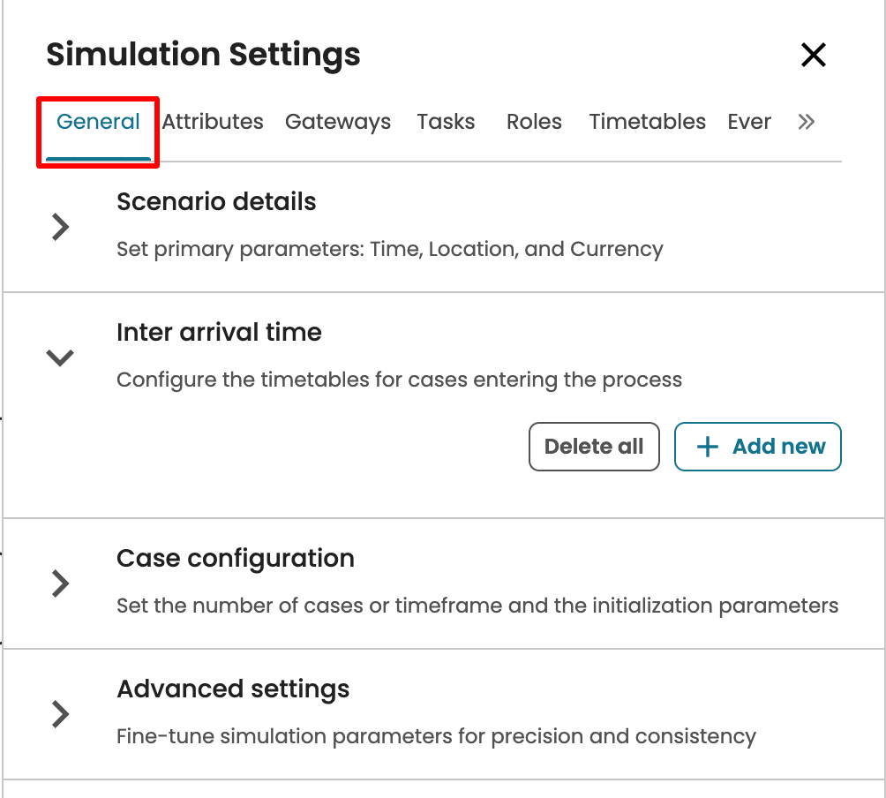
Task: Close the Simulation Settings panel
Action: click(813, 55)
